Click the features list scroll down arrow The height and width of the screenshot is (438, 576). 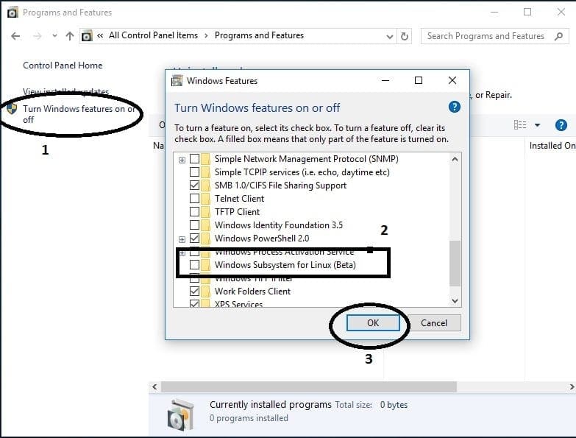455,300
